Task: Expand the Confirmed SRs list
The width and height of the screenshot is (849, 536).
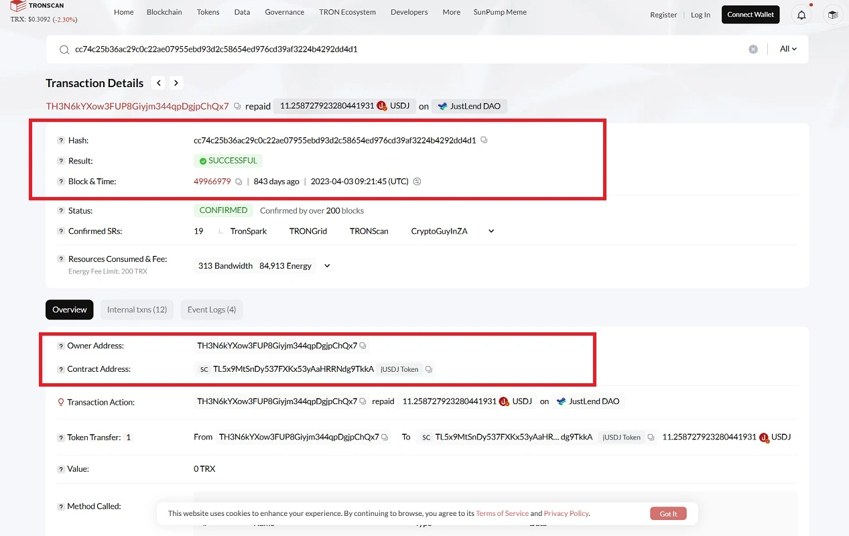Action: pos(491,231)
